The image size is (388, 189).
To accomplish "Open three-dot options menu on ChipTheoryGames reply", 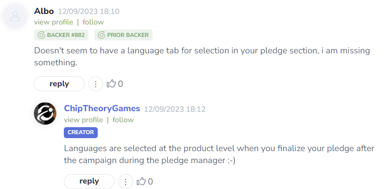I will [x=126, y=182].
